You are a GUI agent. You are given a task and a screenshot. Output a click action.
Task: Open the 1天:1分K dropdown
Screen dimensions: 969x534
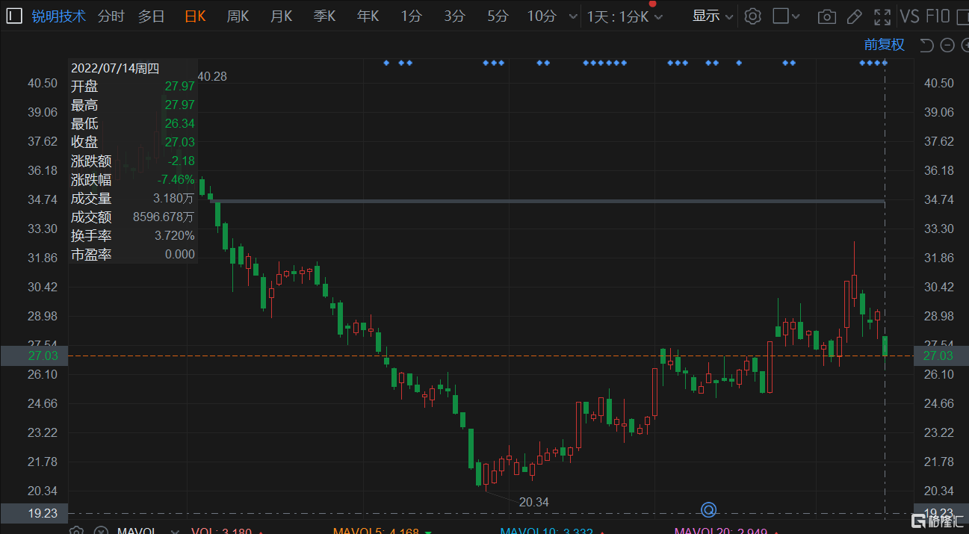[625, 16]
